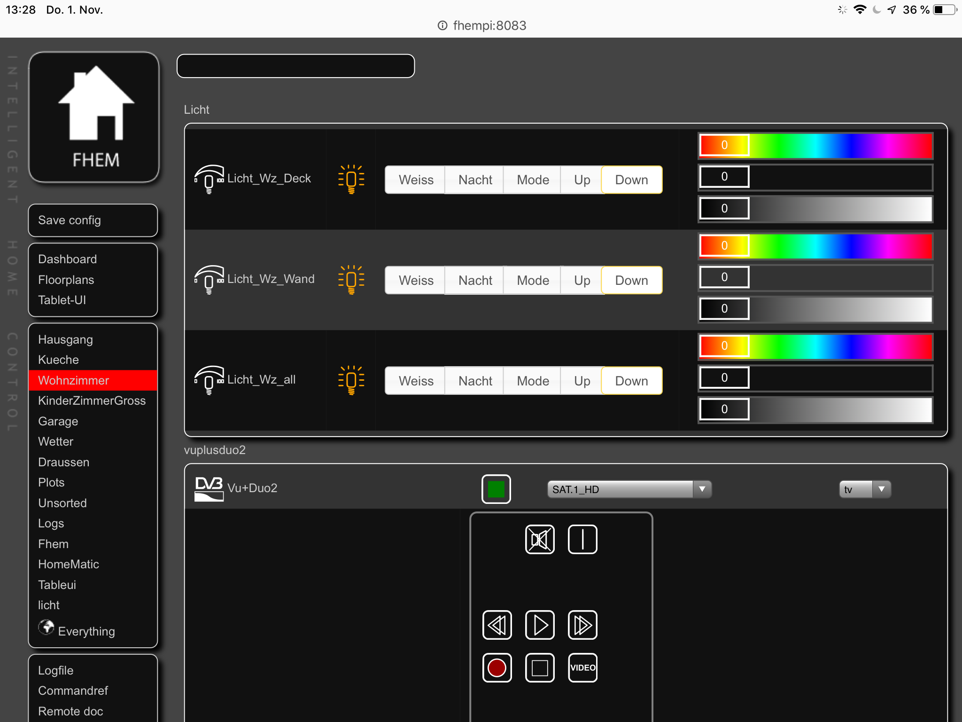Viewport: 962px width, 722px height.
Task: Click the FHEM command input field
Action: pyautogui.click(x=295, y=66)
